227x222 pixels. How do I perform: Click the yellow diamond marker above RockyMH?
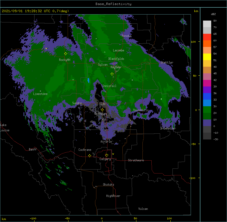click(x=66, y=54)
